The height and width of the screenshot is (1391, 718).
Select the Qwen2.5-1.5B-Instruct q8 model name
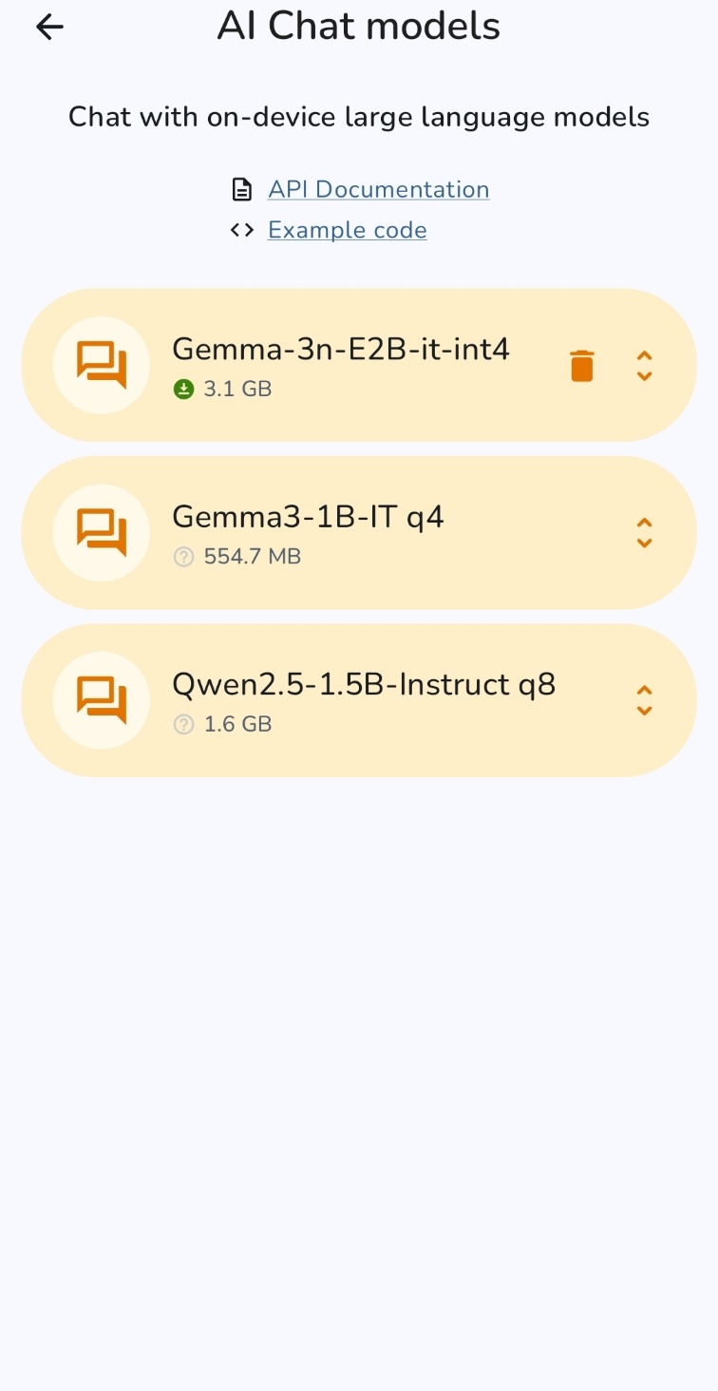[363, 684]
